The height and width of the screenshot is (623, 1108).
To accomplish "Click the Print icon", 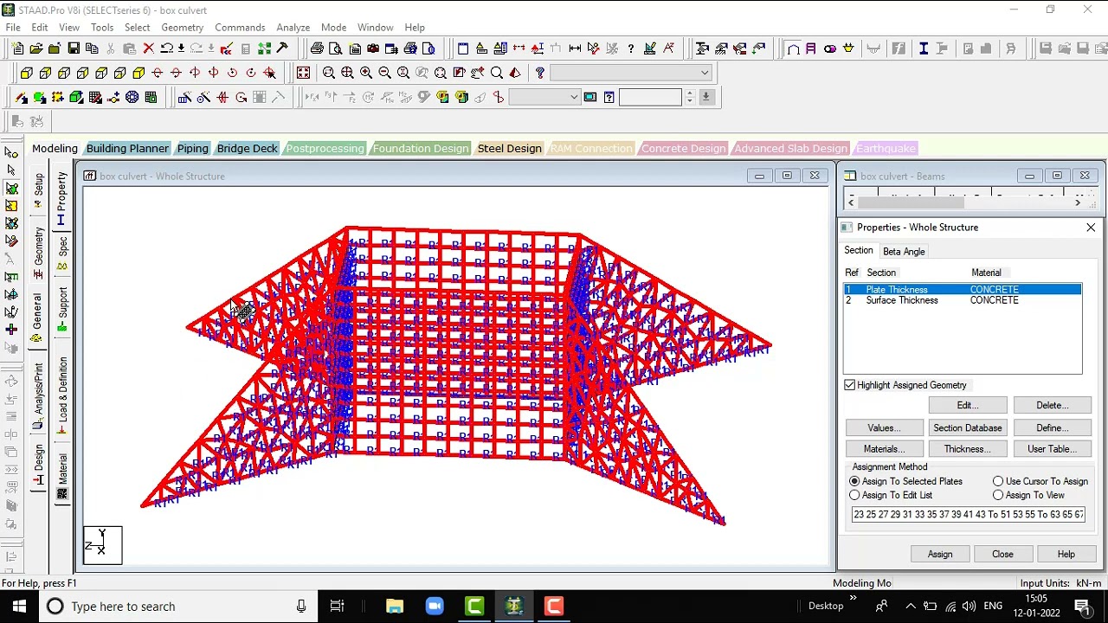I will coord(317,48).
